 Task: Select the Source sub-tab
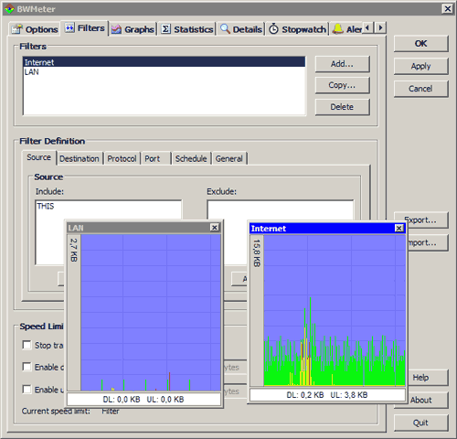pos(38,157)
